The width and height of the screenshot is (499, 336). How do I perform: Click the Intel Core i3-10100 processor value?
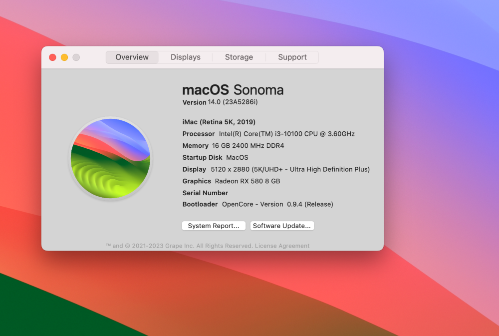(287, 134)
